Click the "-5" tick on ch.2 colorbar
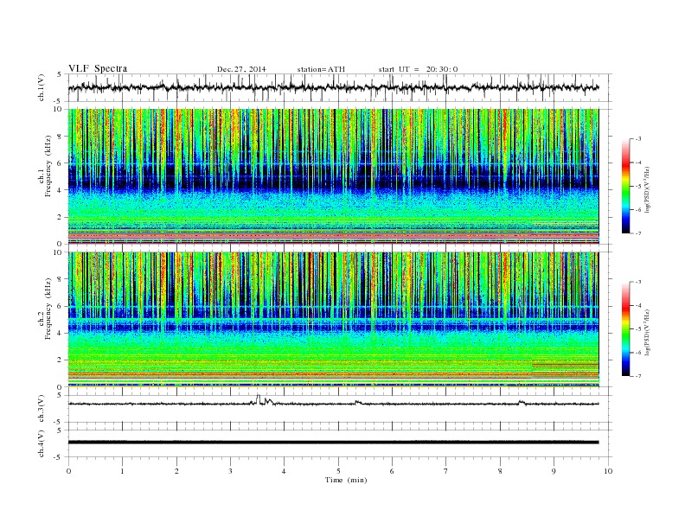 (638, 329)
